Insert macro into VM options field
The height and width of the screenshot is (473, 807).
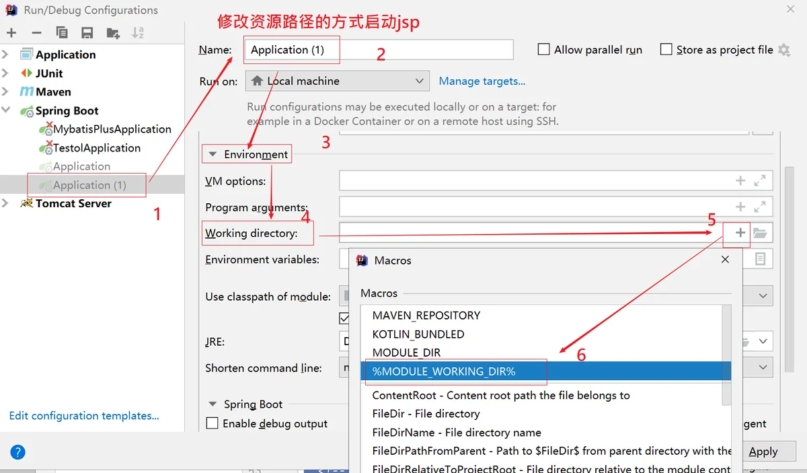(x=740, y=180)
